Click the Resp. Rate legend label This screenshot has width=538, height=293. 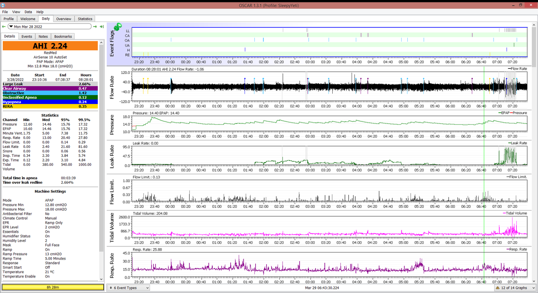pyautogui.click(x=518, y=249)
